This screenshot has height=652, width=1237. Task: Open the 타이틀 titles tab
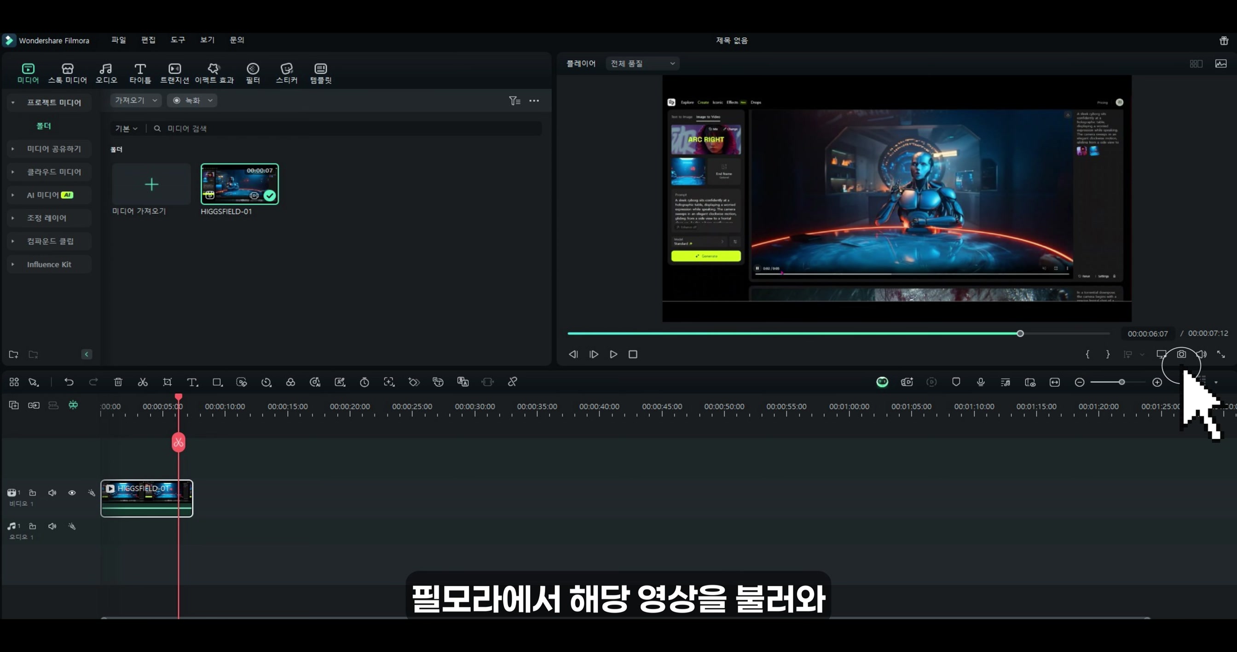pos(140,73)
